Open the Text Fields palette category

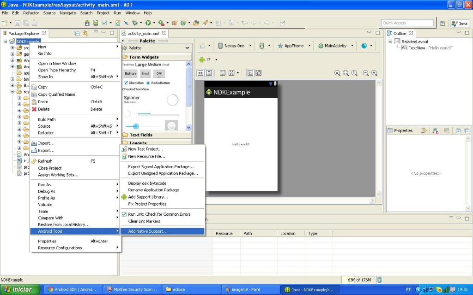click(157, 135)
